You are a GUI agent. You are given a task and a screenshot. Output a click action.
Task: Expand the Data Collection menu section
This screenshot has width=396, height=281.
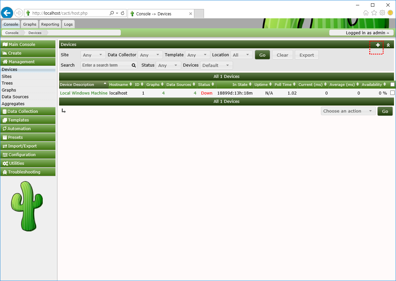28,111
